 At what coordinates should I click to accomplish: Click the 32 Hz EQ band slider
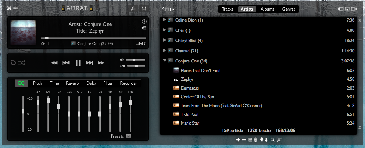(38, 114)
